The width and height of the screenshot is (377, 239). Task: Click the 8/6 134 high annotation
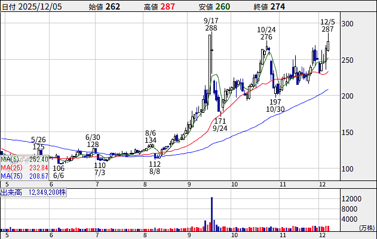point(151,136)
